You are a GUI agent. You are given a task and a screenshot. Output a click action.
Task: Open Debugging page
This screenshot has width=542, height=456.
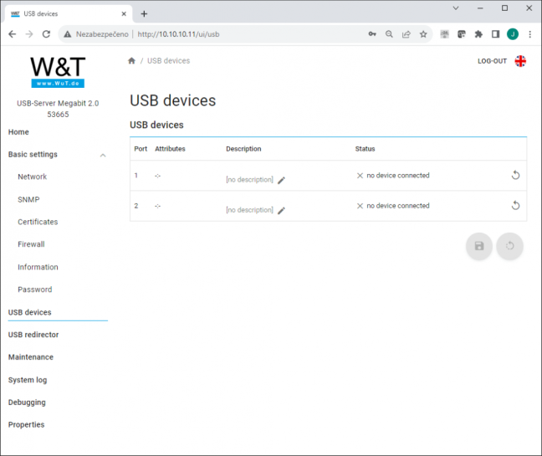pos(27,402)
